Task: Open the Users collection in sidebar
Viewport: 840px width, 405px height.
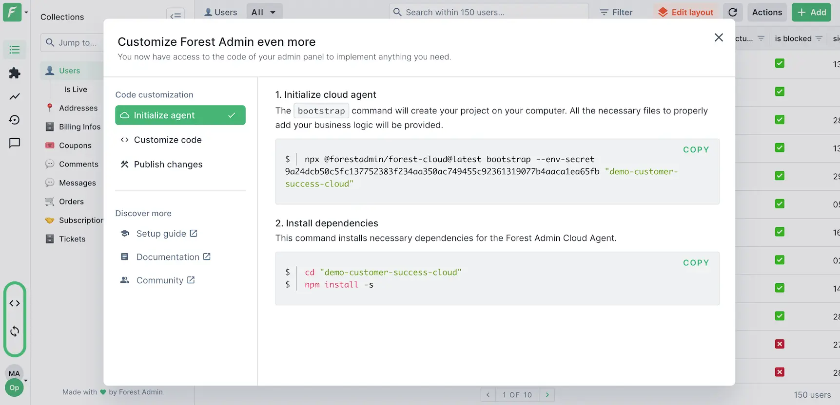Action: coord(72,71)
